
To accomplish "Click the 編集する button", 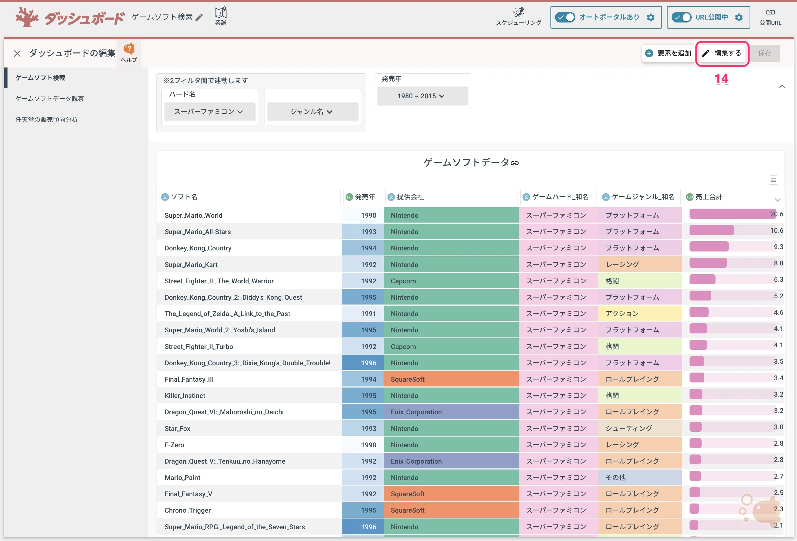I will [722, 53].
